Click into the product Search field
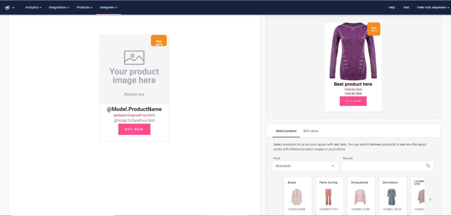This screenshot has width=451, height=216. pos(382,166)
